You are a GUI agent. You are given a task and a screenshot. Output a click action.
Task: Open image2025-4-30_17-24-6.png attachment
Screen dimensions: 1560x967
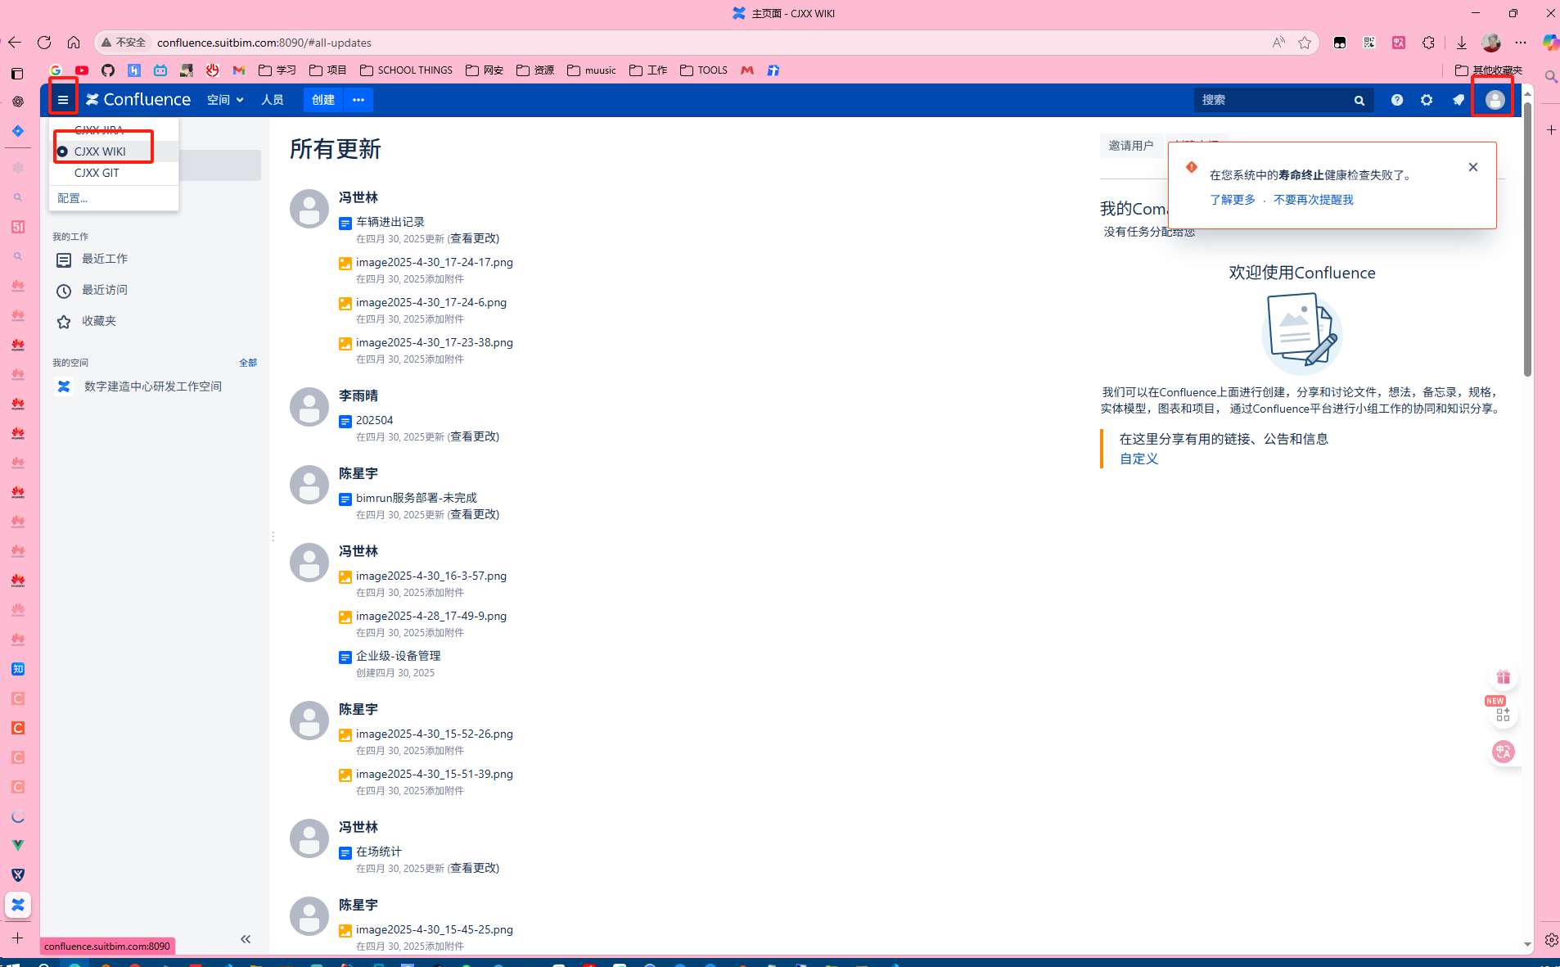tap(431, 302)
